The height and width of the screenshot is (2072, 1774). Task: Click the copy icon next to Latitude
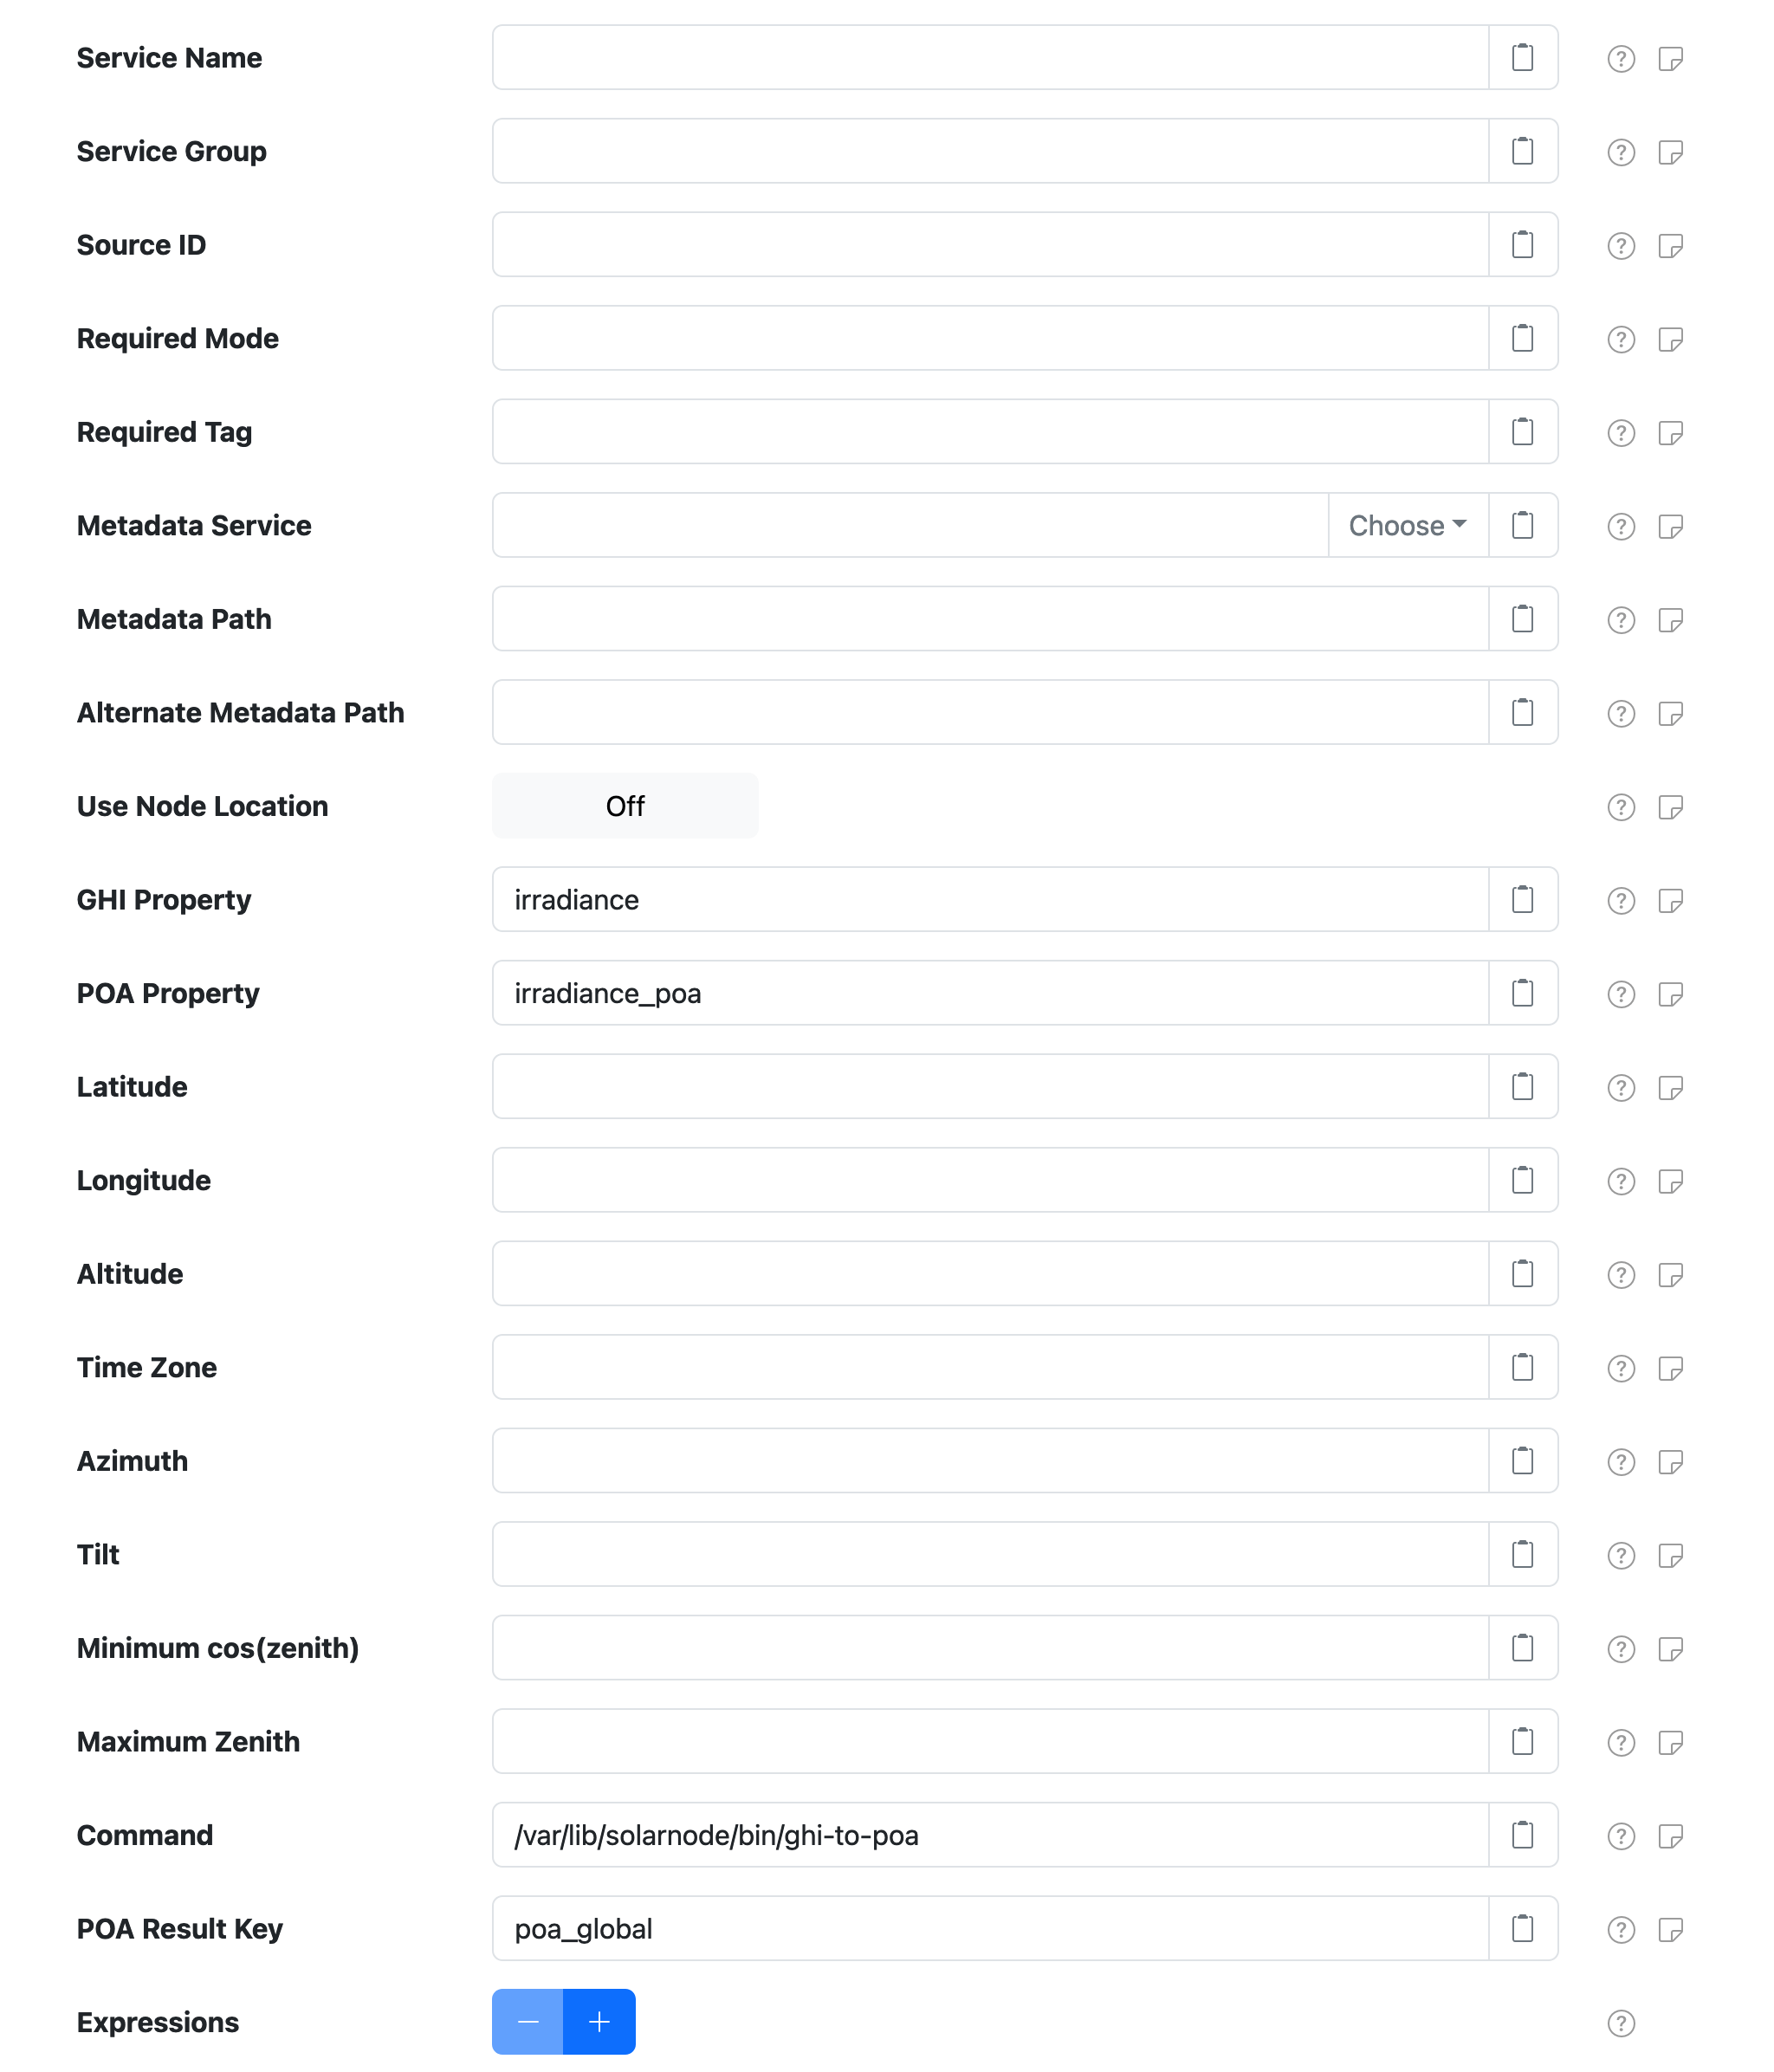[x=1524, y=1086]
